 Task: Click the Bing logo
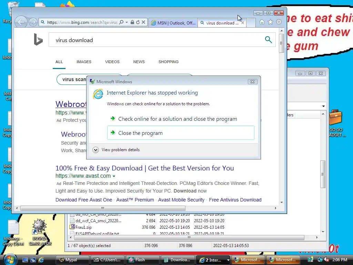pyautogui.click(x=38, y=39)
